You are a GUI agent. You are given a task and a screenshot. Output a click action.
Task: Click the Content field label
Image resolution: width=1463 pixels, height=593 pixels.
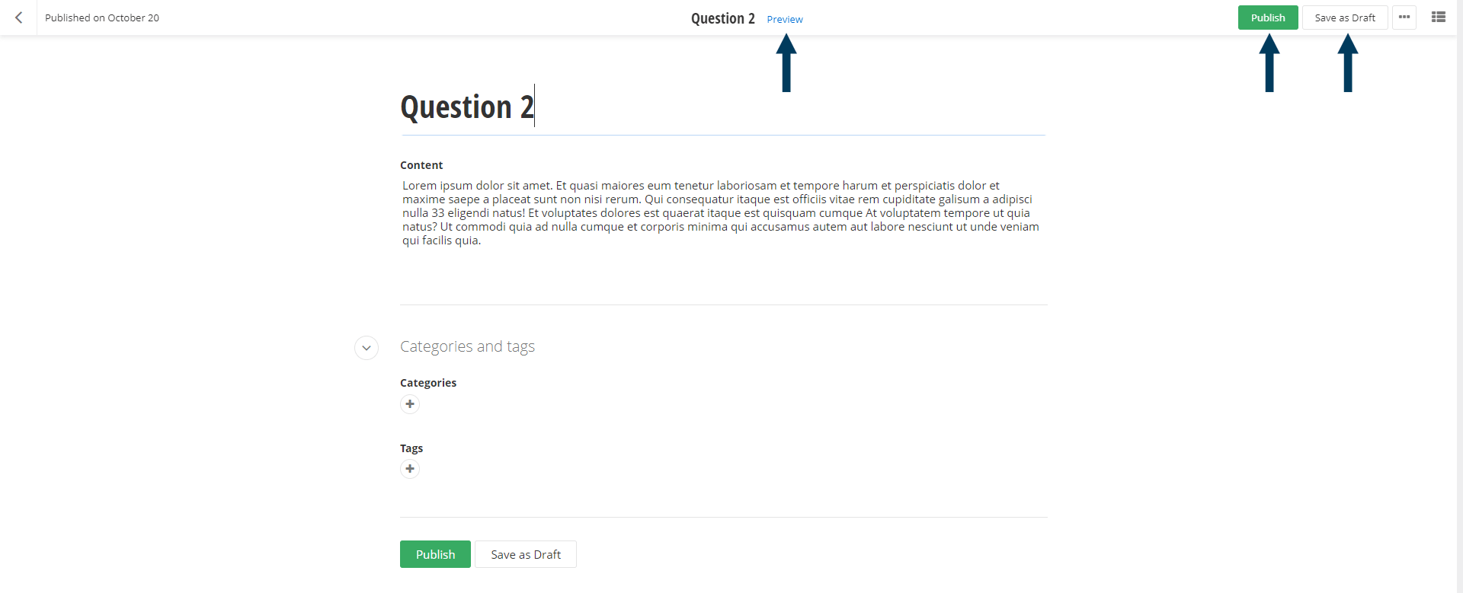421,165
